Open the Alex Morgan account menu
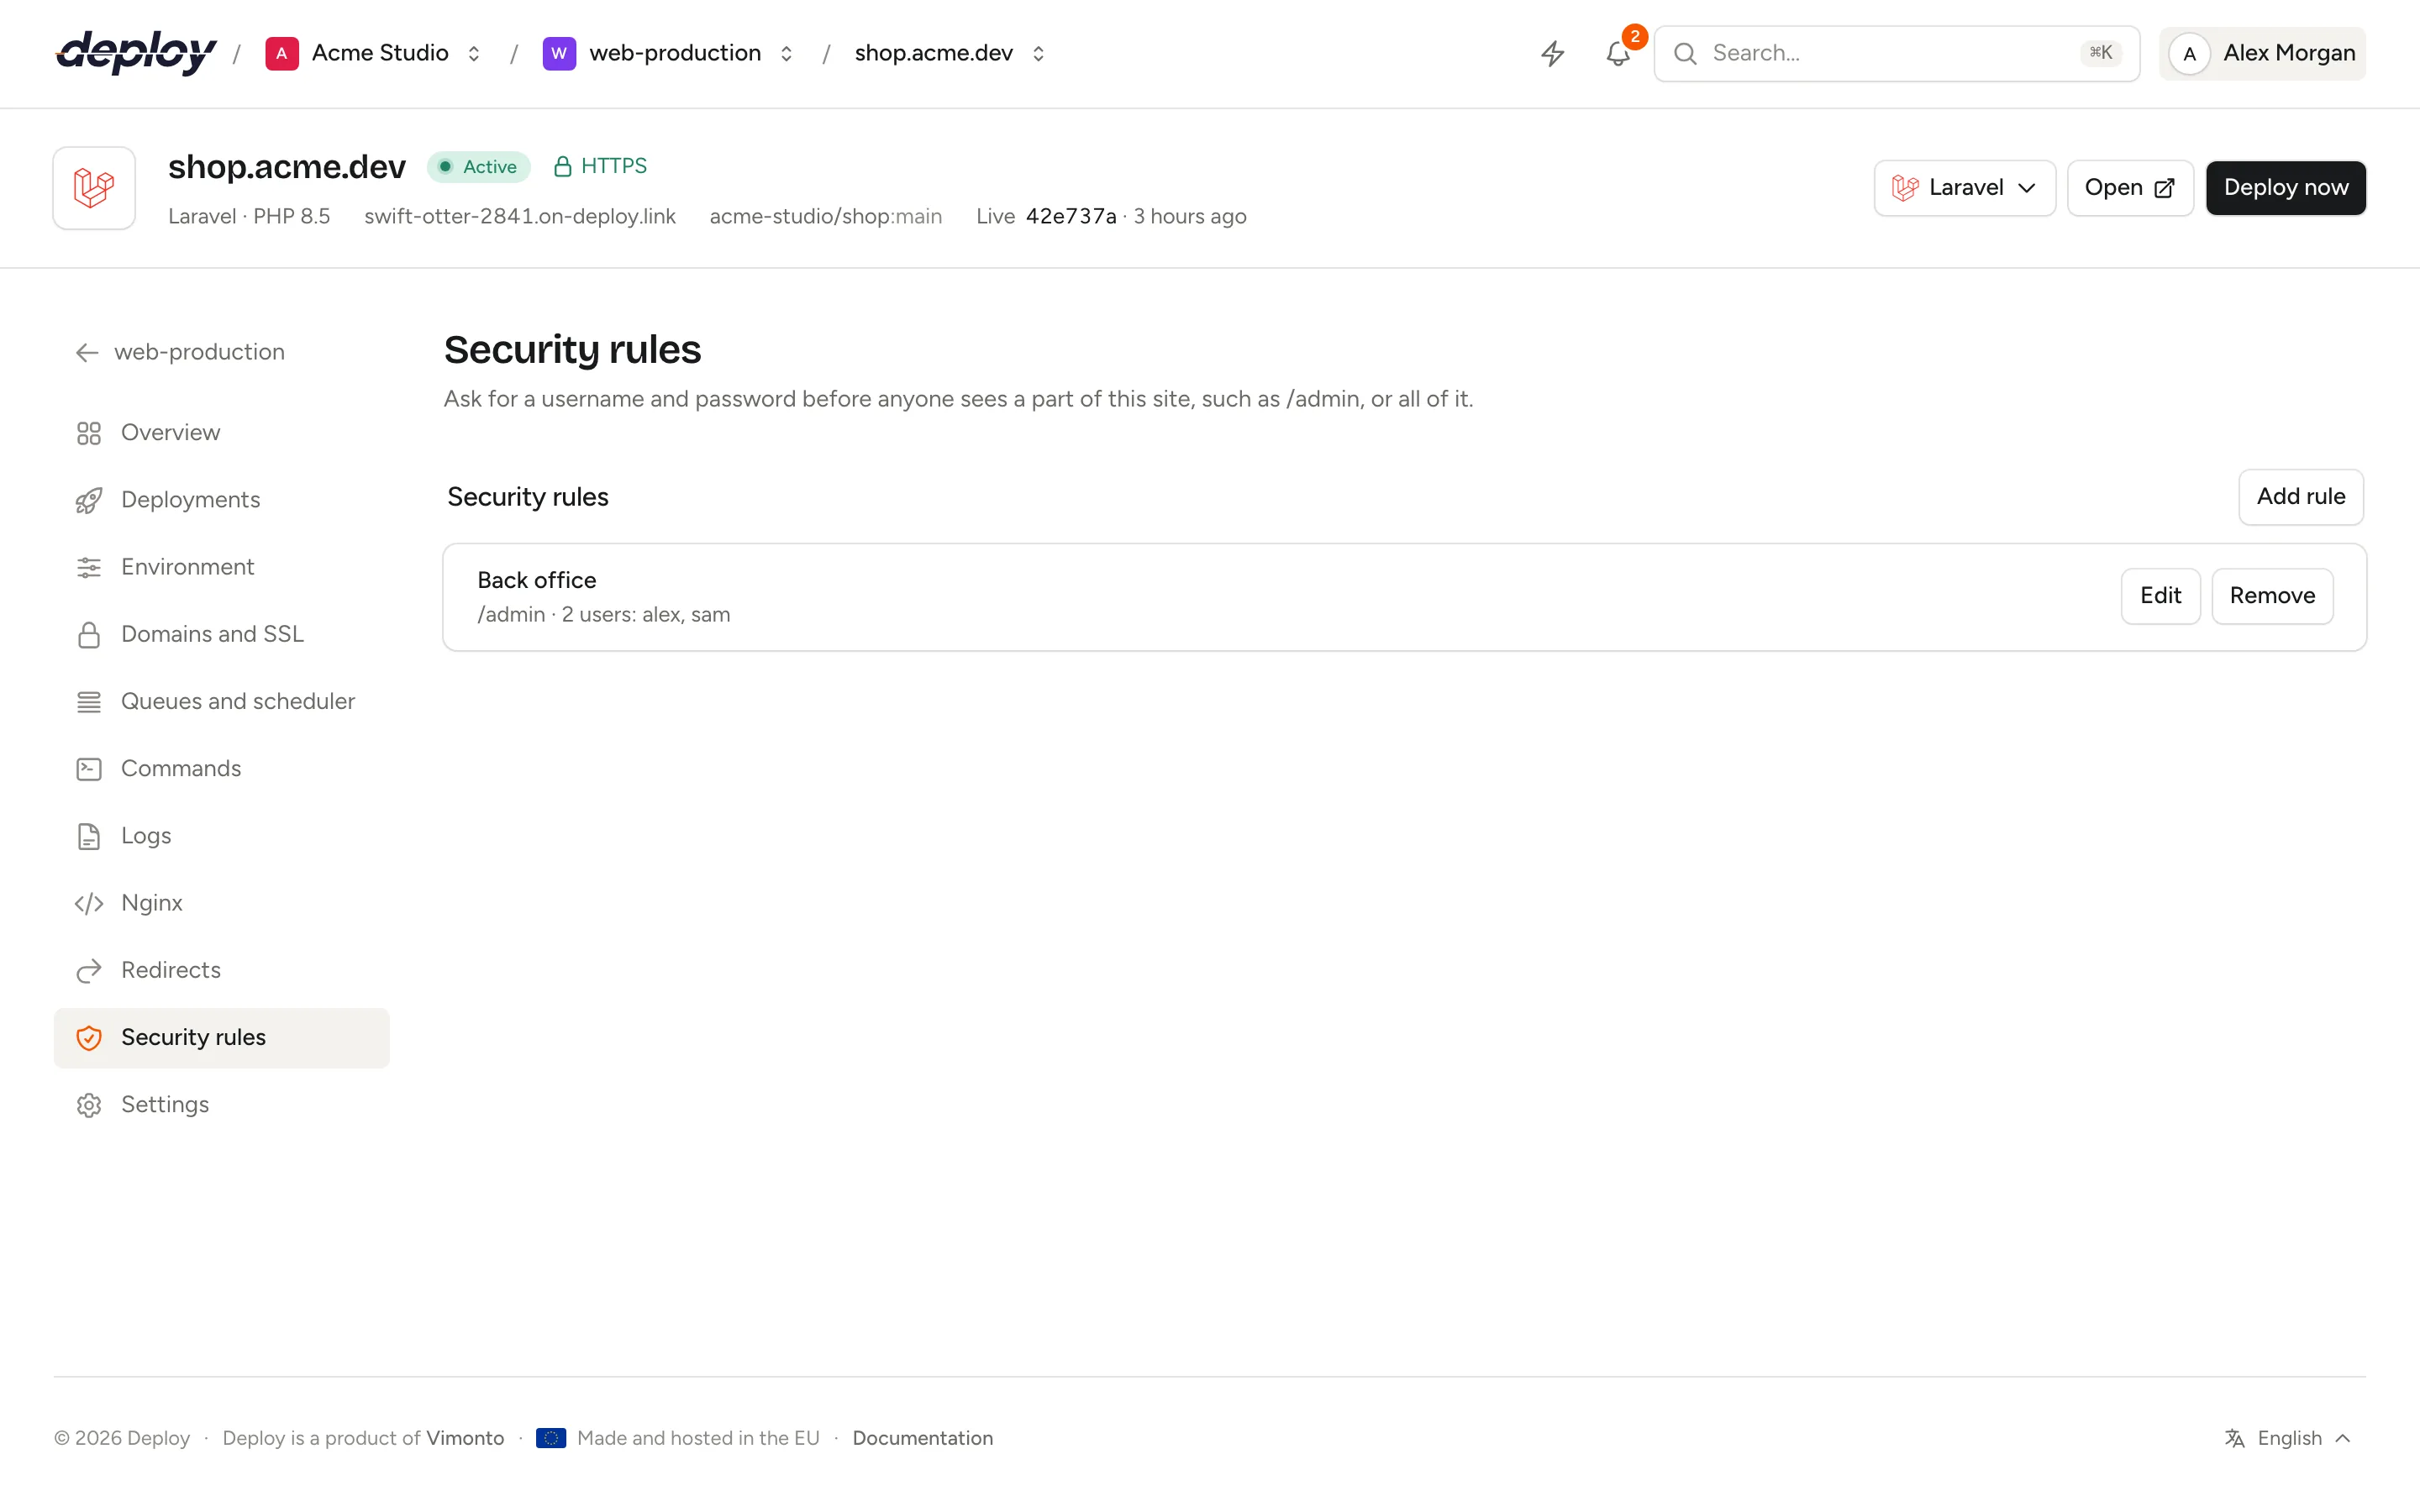Viewport: 2420px width, 1512px height. coord(2262,53)
